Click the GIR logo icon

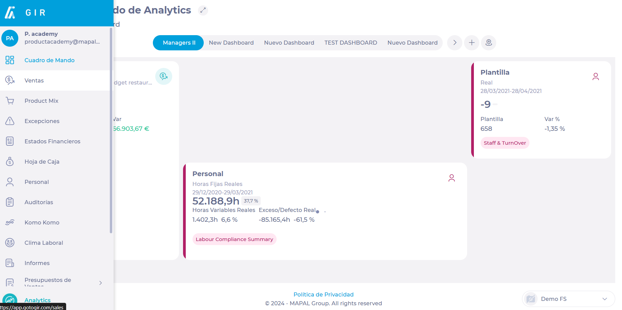point(10,13)
